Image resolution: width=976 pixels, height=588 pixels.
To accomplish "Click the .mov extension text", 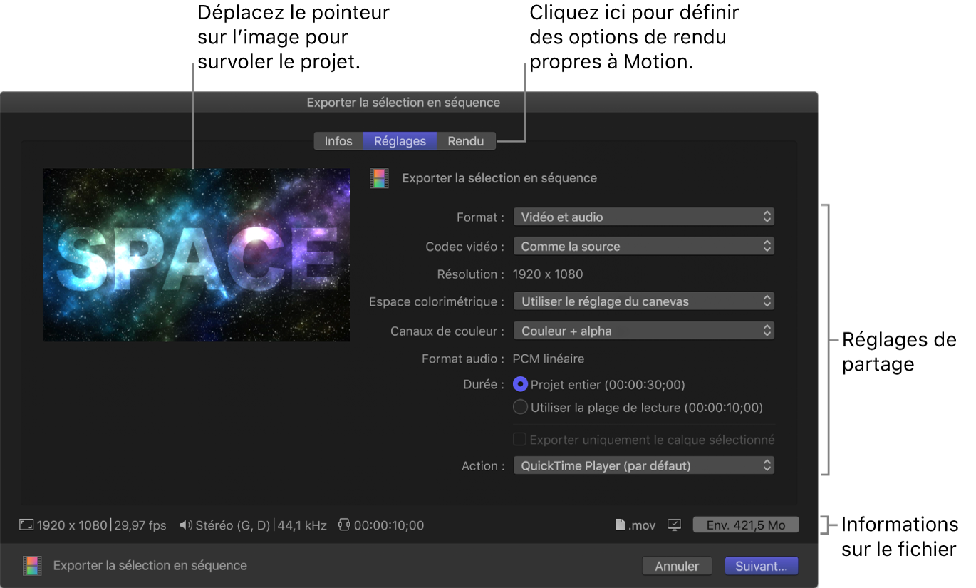I will point(641,525).
